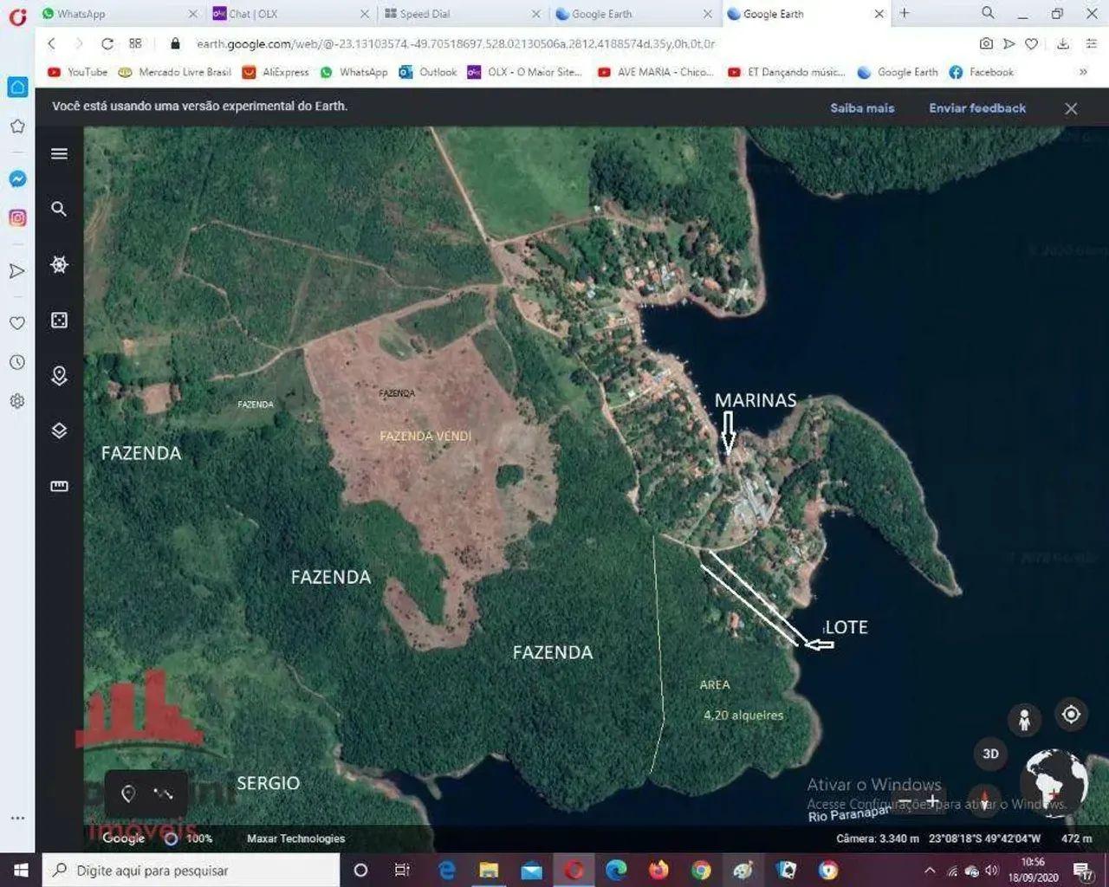The width and height of the screenshot is (1109, 887).
Task: Open Opera Speed Dial home sidebar icon
Action: (x=17, y=87)
